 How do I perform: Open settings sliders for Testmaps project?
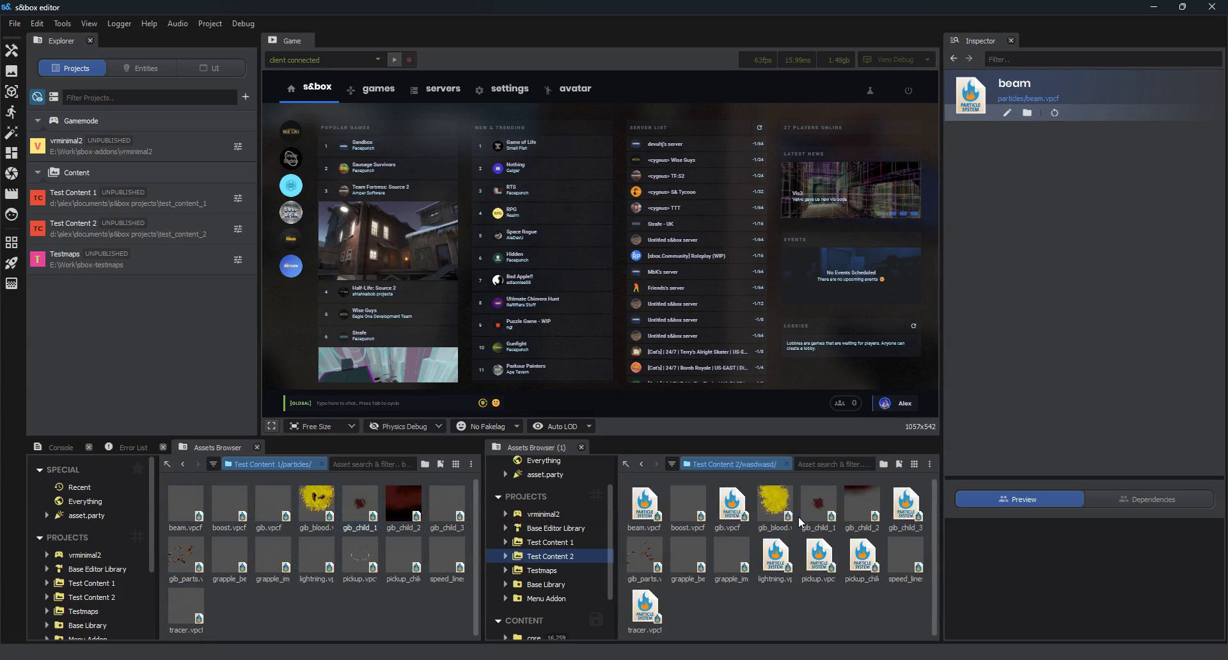(x=238, y=260)
